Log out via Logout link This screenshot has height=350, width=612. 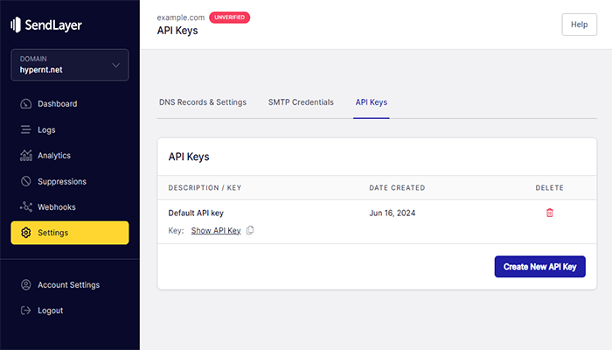coord(50,311)
